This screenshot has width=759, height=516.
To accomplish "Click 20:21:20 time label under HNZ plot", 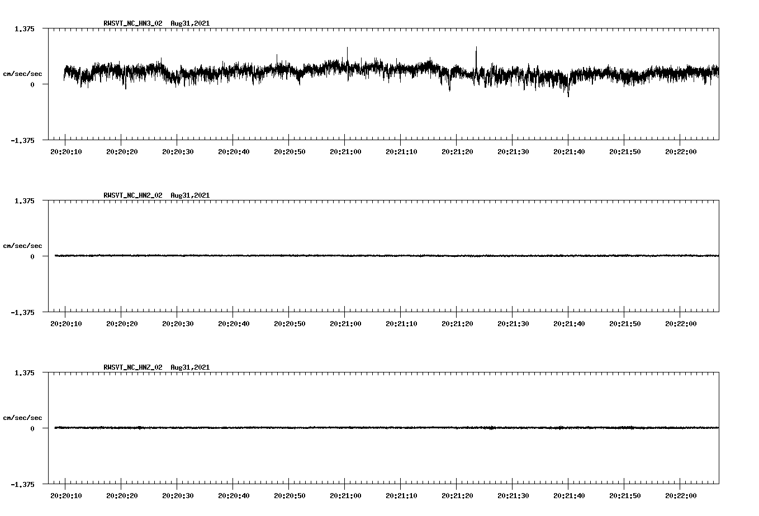I will pyautogui.click(x=457, y=495).
